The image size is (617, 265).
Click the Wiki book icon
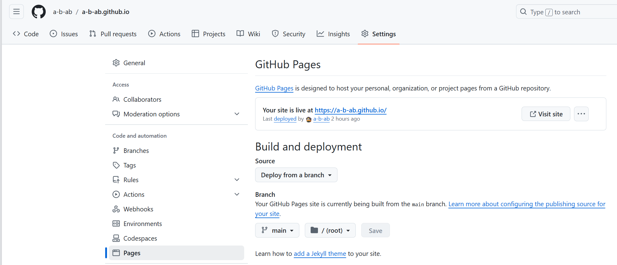click(x=240, y=34)
